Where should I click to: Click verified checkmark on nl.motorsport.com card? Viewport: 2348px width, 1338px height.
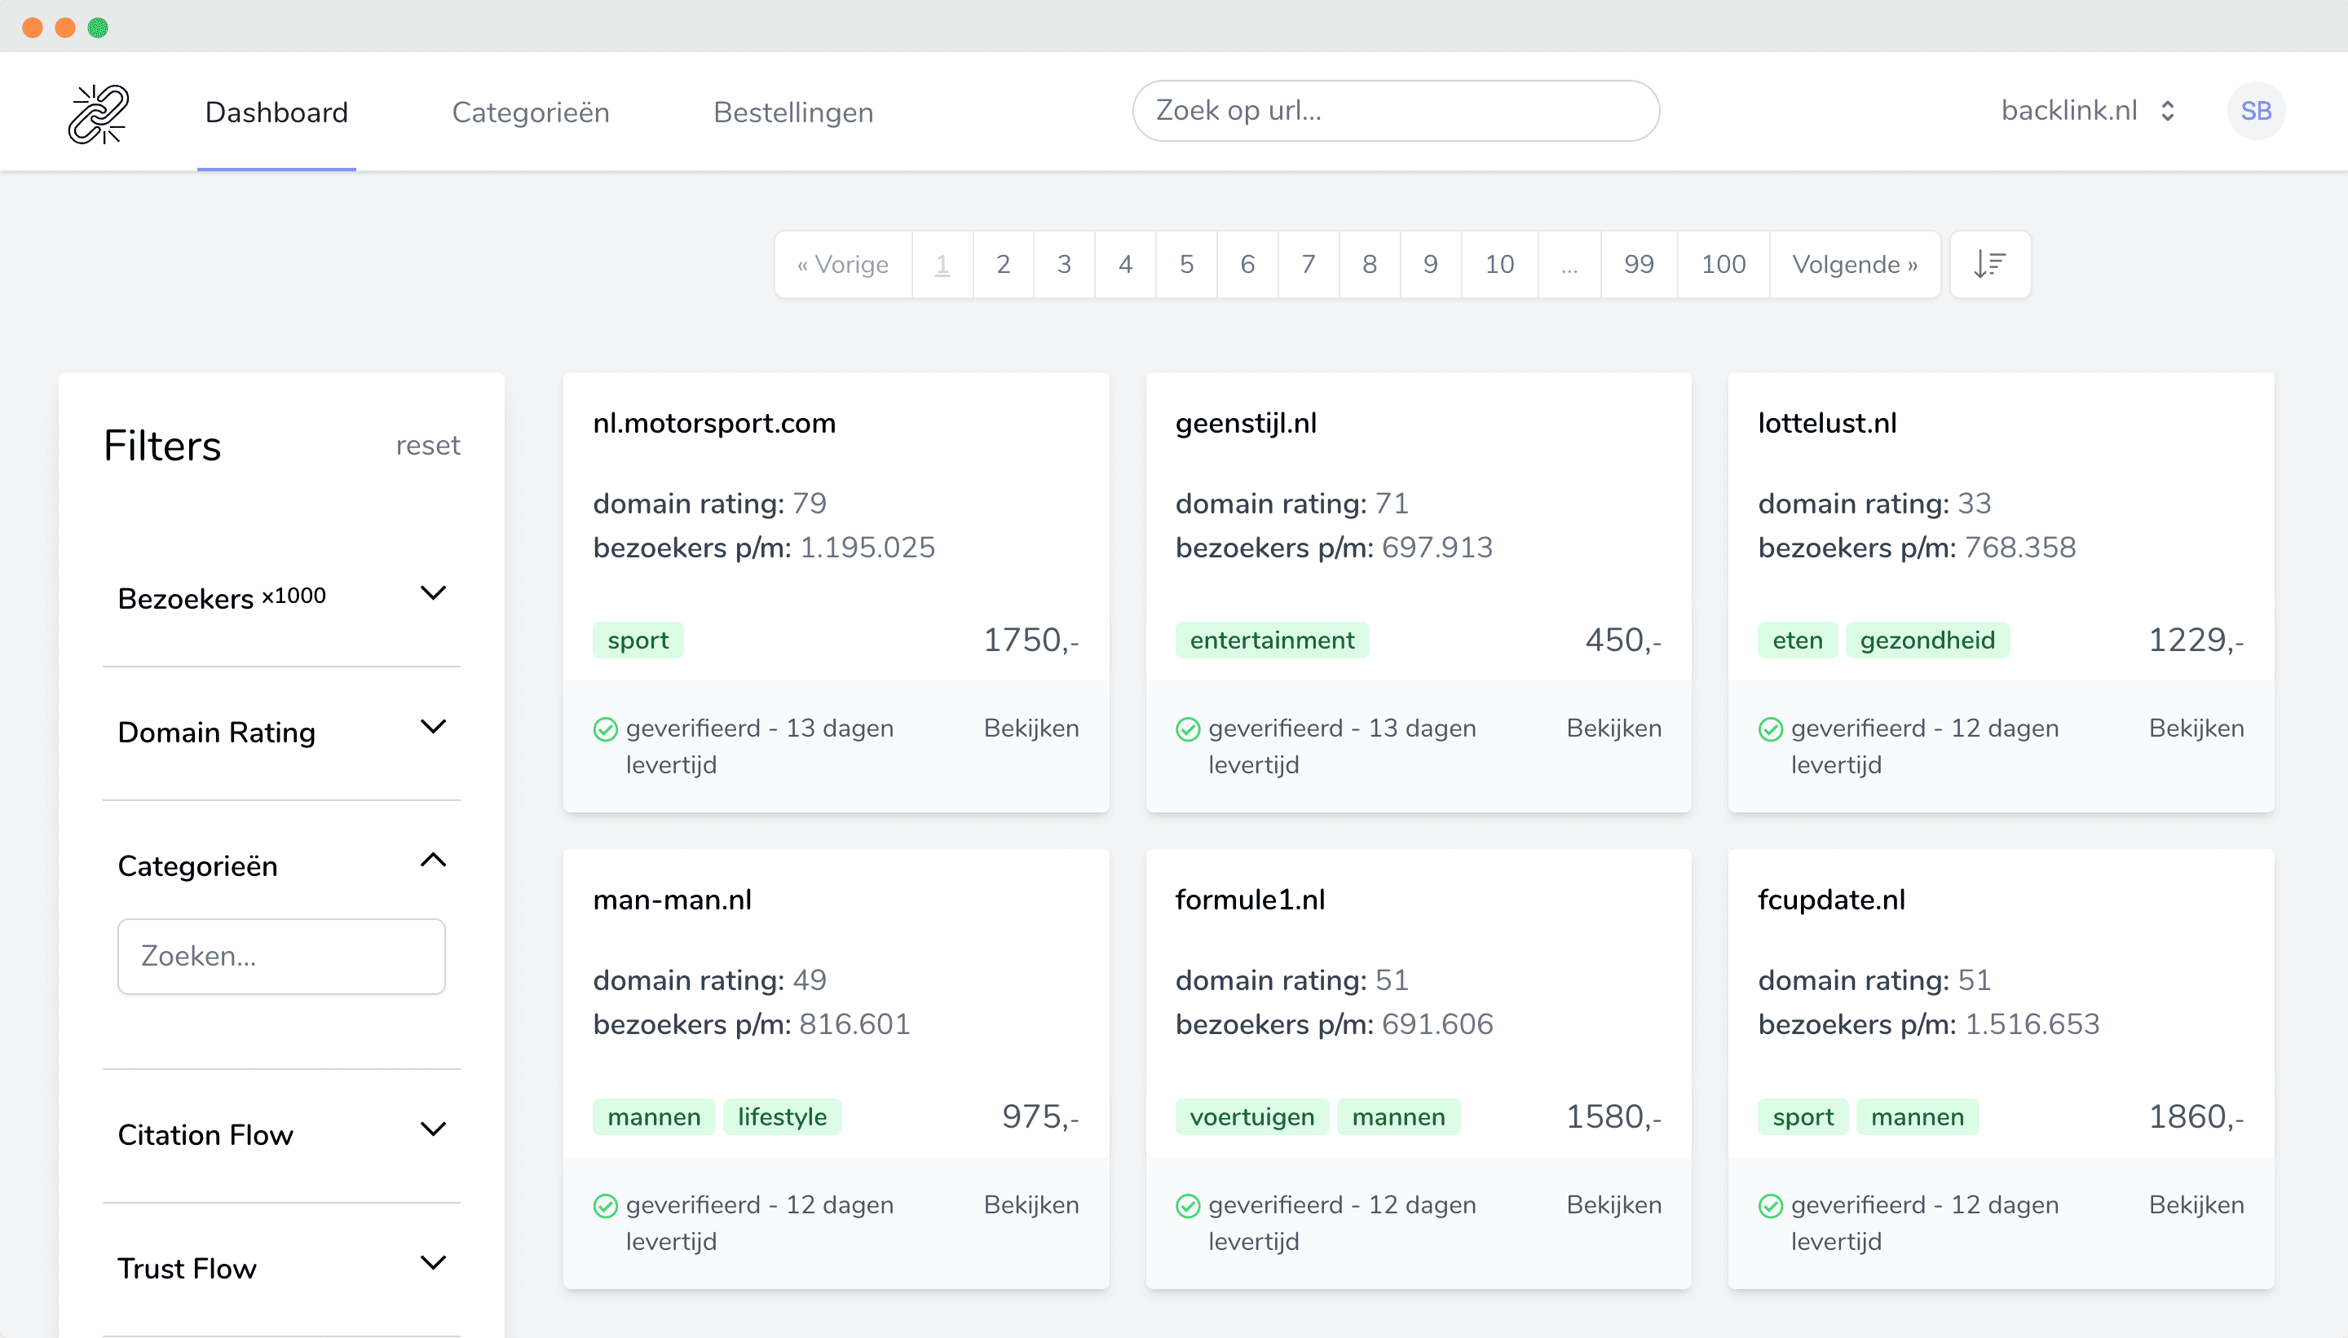click(x=605, y=728)
